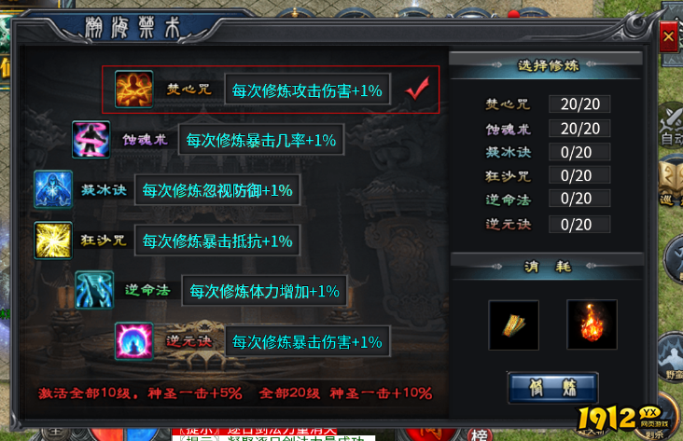Toggle the red checkmark beside 焚心咒
Image resolution: width=683 pixels, height=441 pixels.
click(x=417, y=89)
